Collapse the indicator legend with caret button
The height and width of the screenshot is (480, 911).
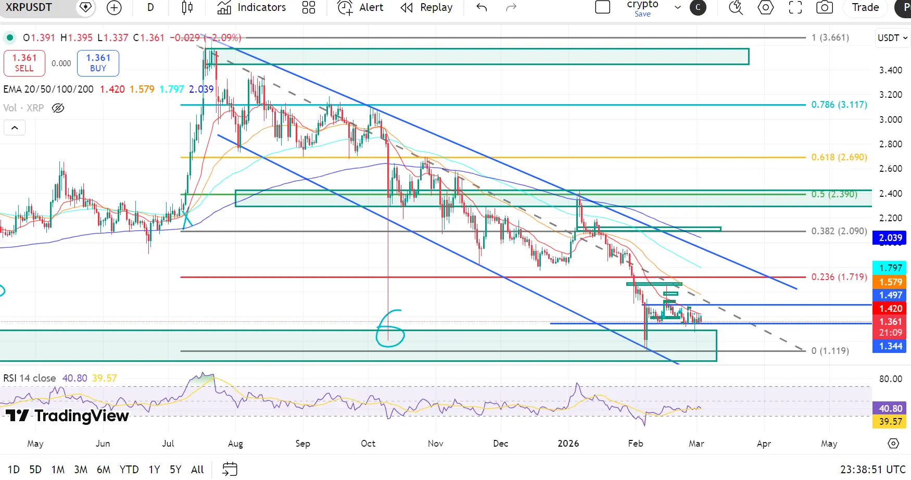[x=15, y=128]
